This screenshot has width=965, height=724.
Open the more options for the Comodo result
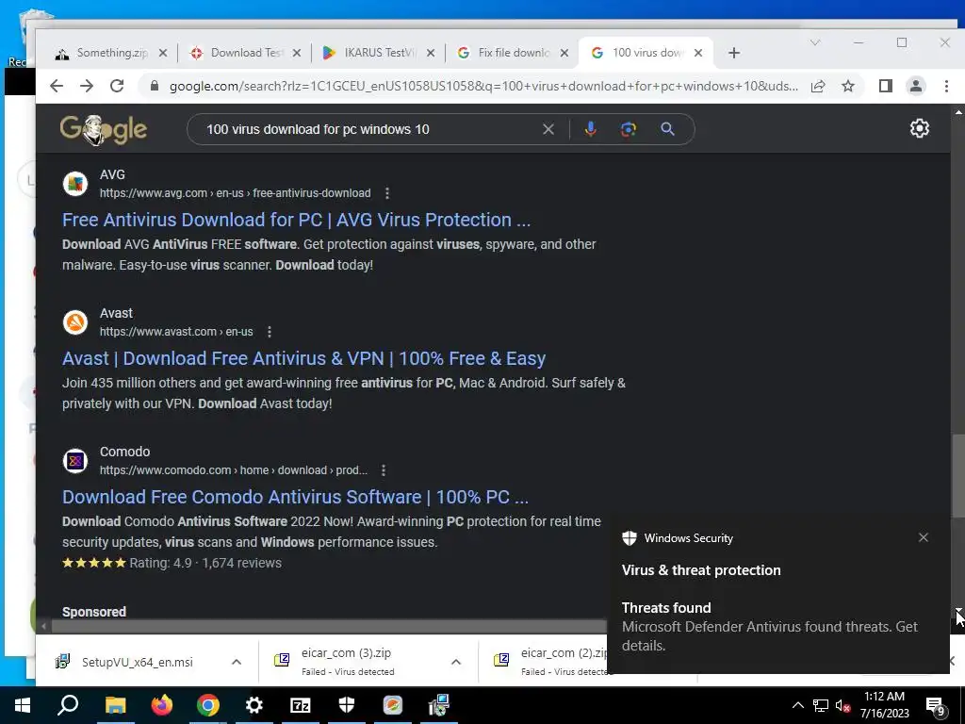tap(384, 470)
